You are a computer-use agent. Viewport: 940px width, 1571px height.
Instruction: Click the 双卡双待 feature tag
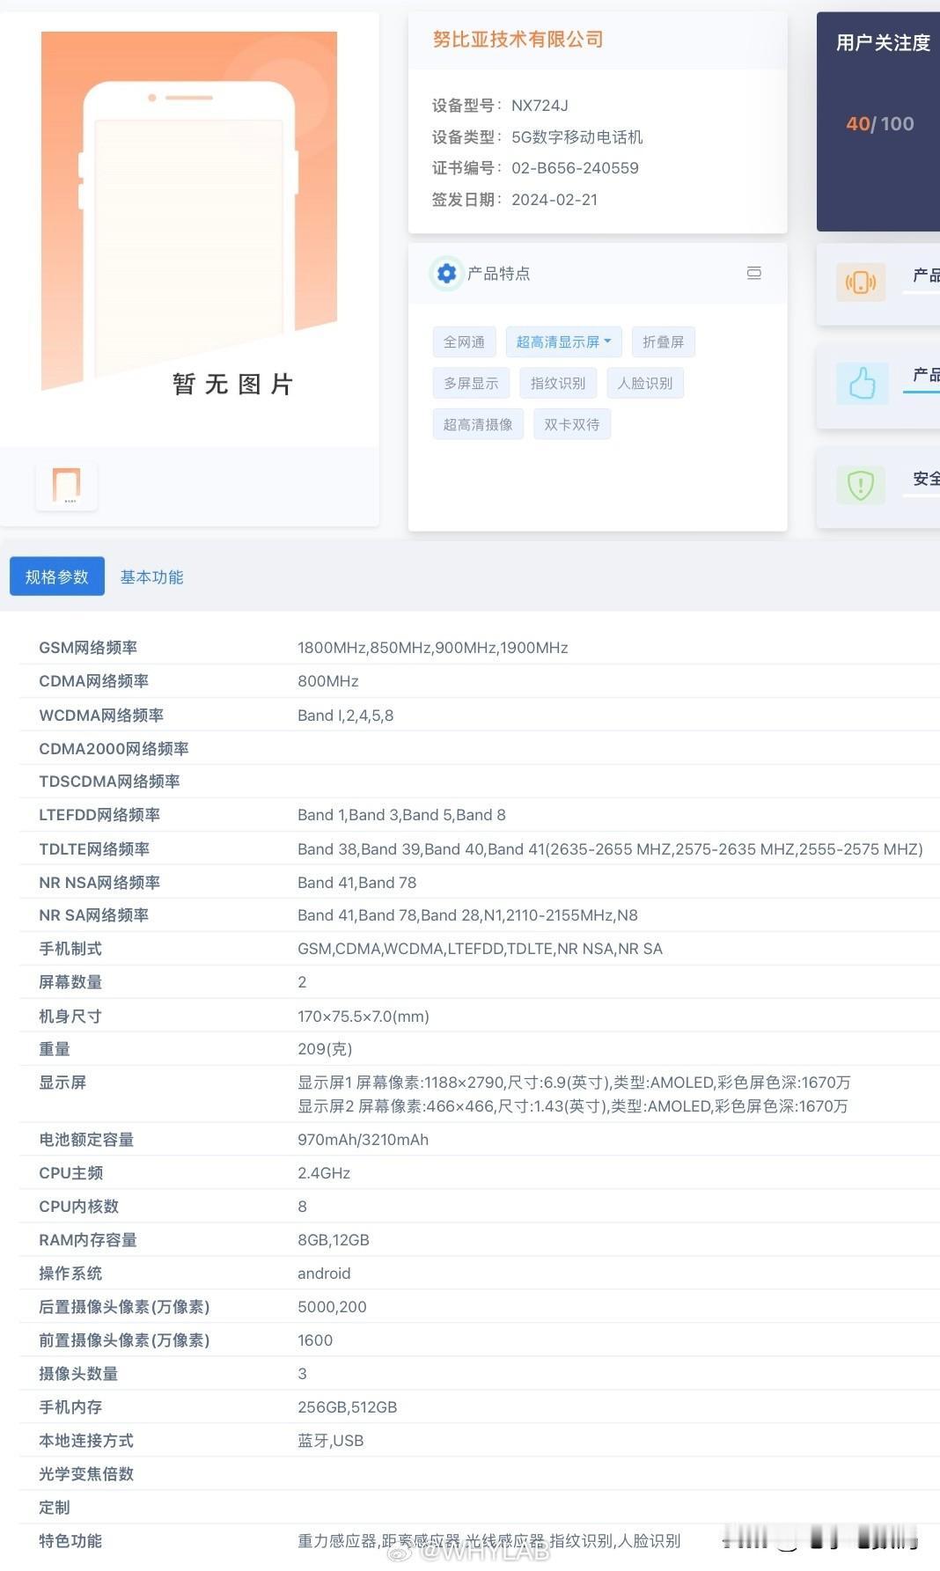572,424
